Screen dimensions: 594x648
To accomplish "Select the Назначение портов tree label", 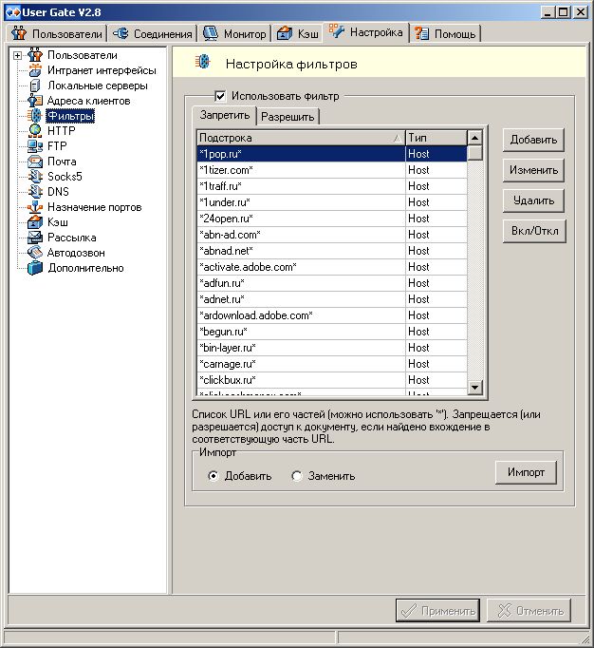I will click(x=95, y=207).
